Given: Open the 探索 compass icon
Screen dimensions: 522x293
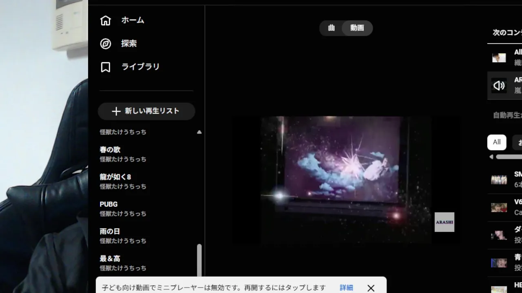Looking at the screenshot, I should 106,44.
